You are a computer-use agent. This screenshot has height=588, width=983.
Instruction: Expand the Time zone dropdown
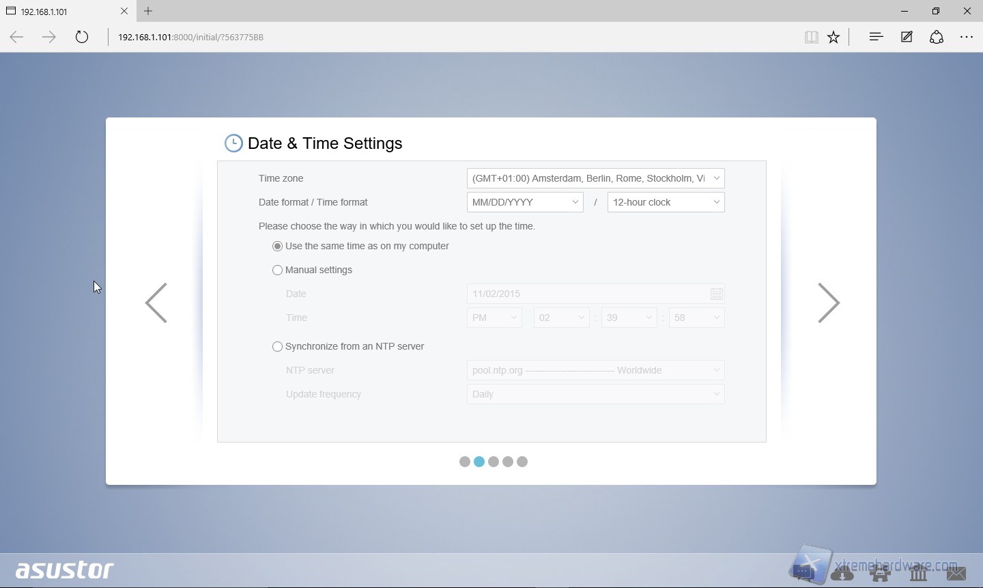pyautogui.click(x=595, y=178)
